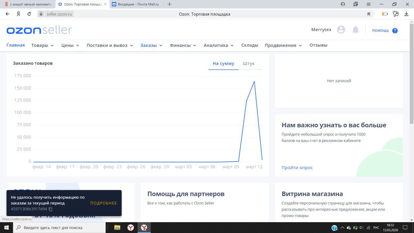Image resolution: width=414 pixels, height=233 pixels.
Task: Reload the page with refresh icon
Action: pyautogui.click(x=29, y=14)
